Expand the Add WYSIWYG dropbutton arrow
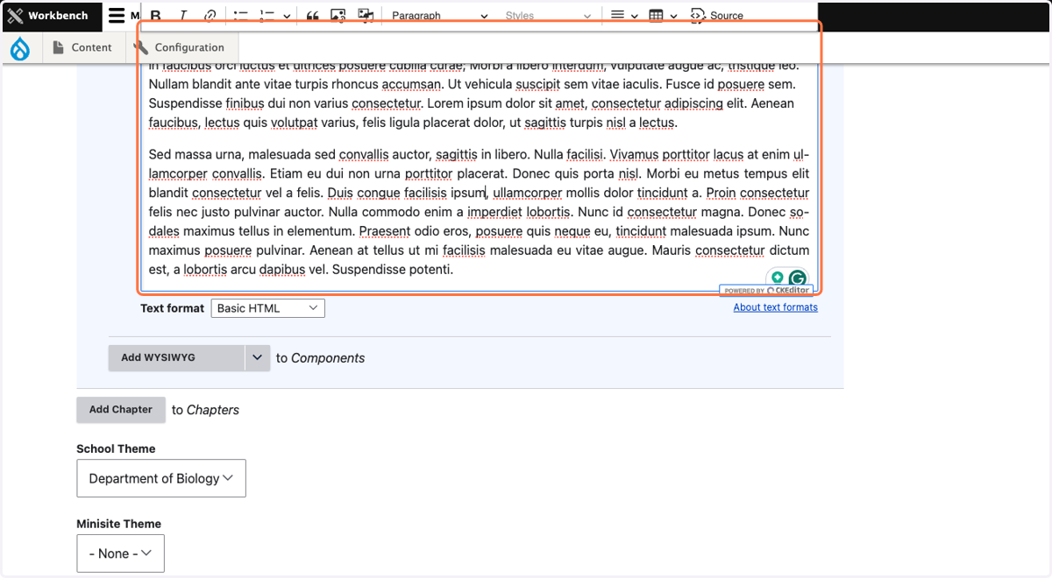The image size is (1052, 578). pos(257,357)
